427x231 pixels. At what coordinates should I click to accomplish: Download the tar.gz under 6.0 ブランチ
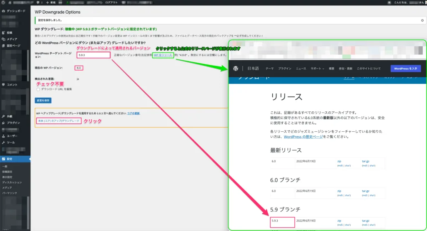pos(365,191)
